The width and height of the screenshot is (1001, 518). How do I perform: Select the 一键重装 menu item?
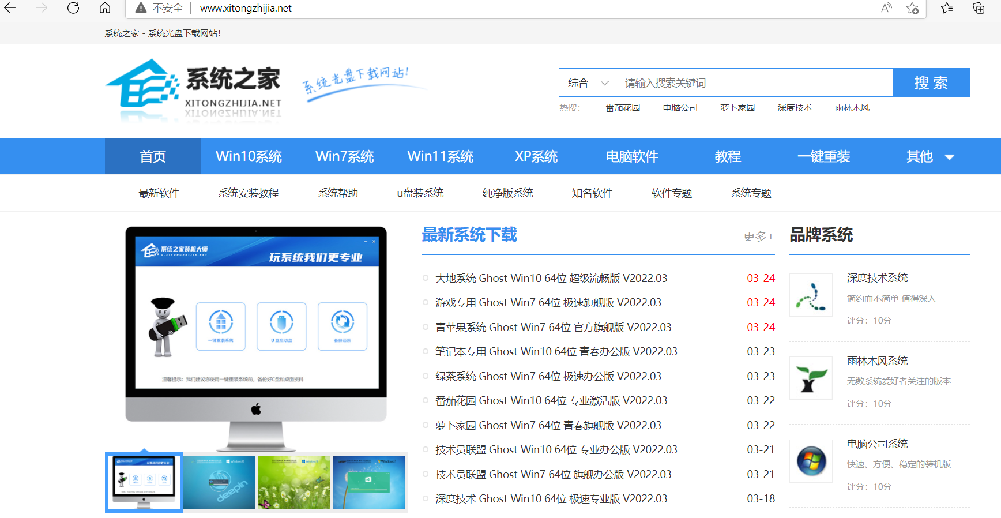click(x=823, y=156)
